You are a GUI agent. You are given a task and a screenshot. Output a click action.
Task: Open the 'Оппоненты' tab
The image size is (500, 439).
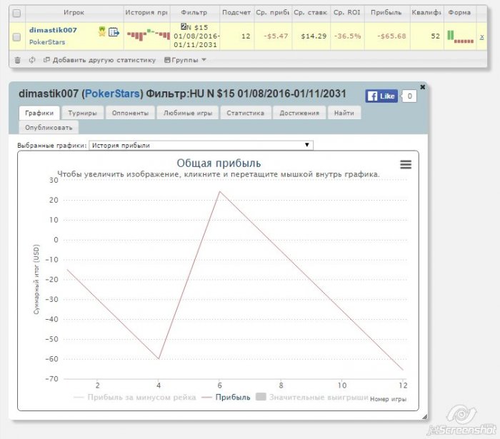[130, 113]
